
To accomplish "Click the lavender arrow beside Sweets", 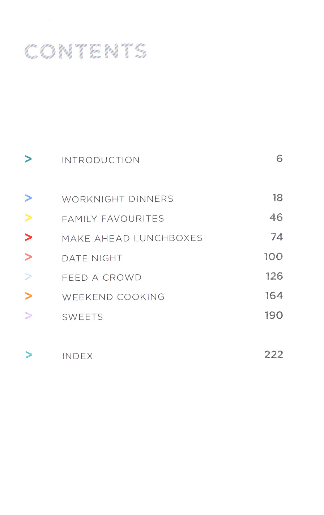I will pos(29,316).
